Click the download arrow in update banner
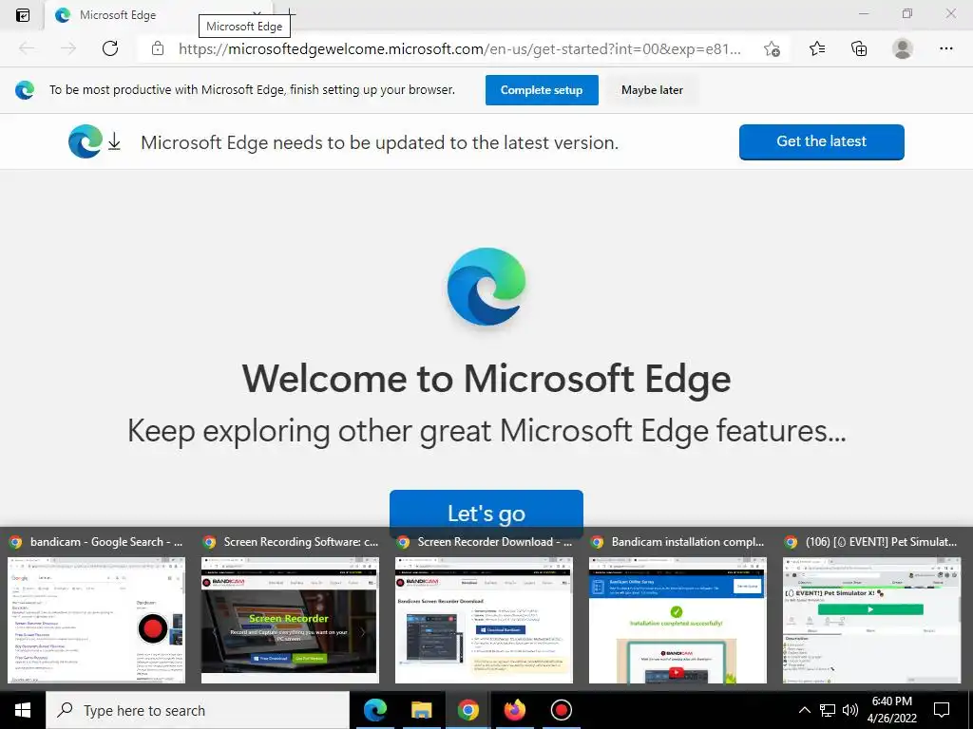This screenshot has width=973, height=729. click(x=114, y=142)
